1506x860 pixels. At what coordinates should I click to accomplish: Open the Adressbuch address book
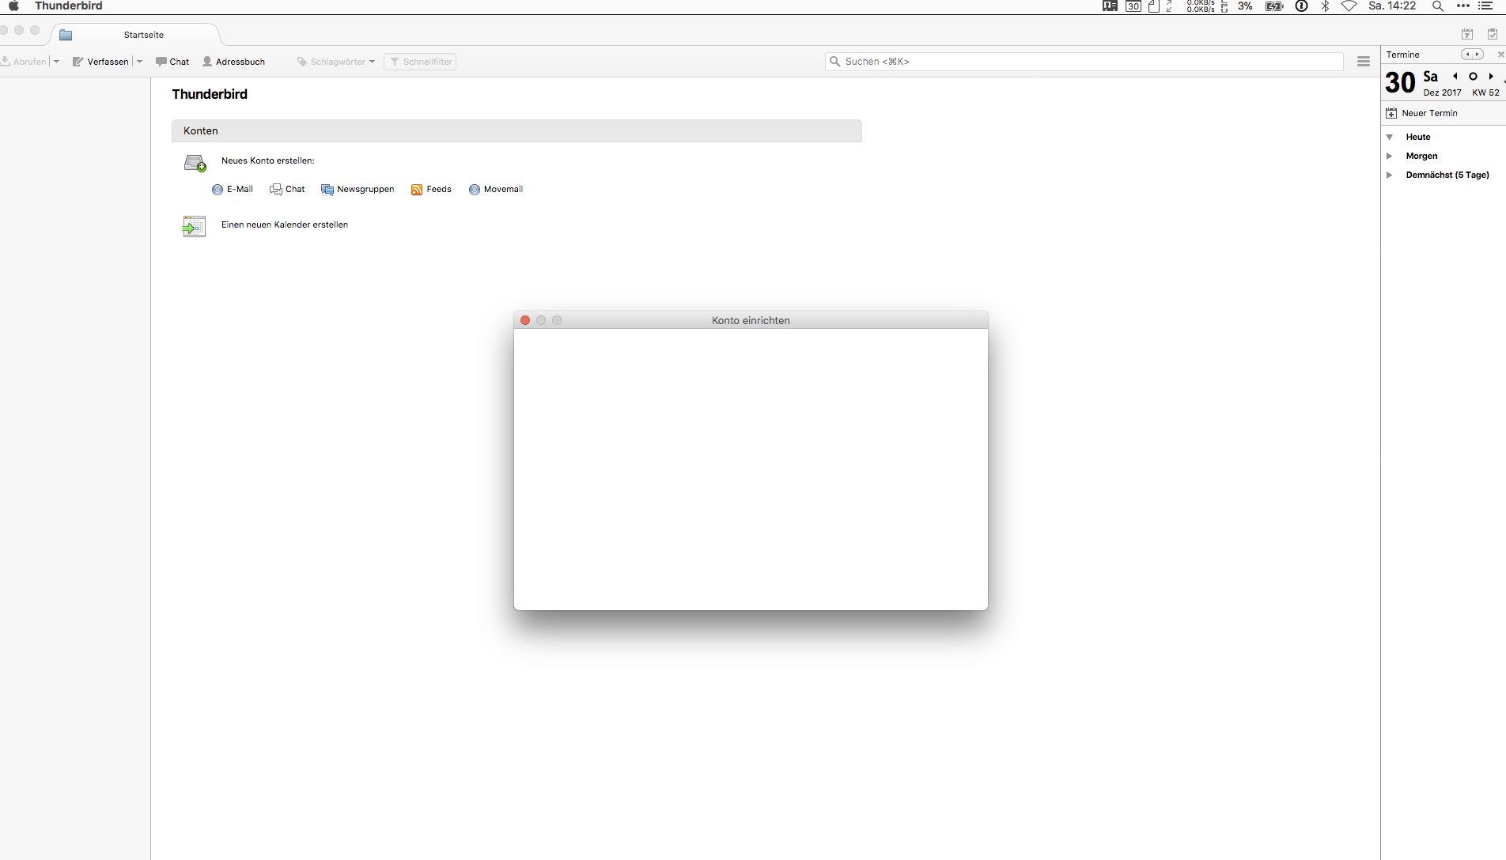tap(234, 62)
